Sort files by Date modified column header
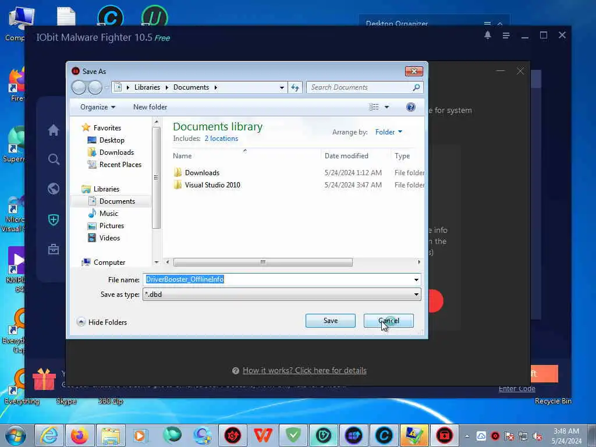This screenshot has height=447, width=596. [x=346, y=156]
